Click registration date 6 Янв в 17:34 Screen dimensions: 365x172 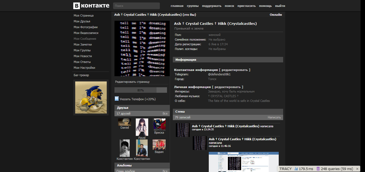[x=218, y=44]
